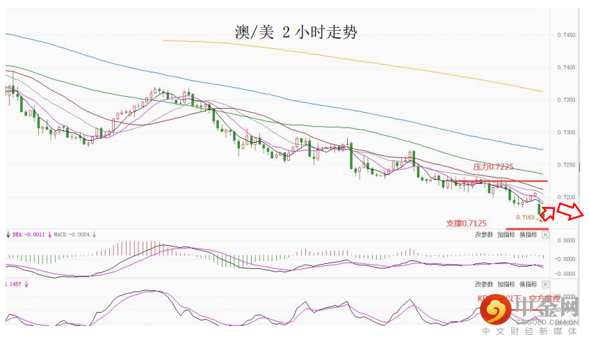Click the 压力0.7225 resistance label
Image resolution: width=589 pixels, height=344 pixels.
493,167
